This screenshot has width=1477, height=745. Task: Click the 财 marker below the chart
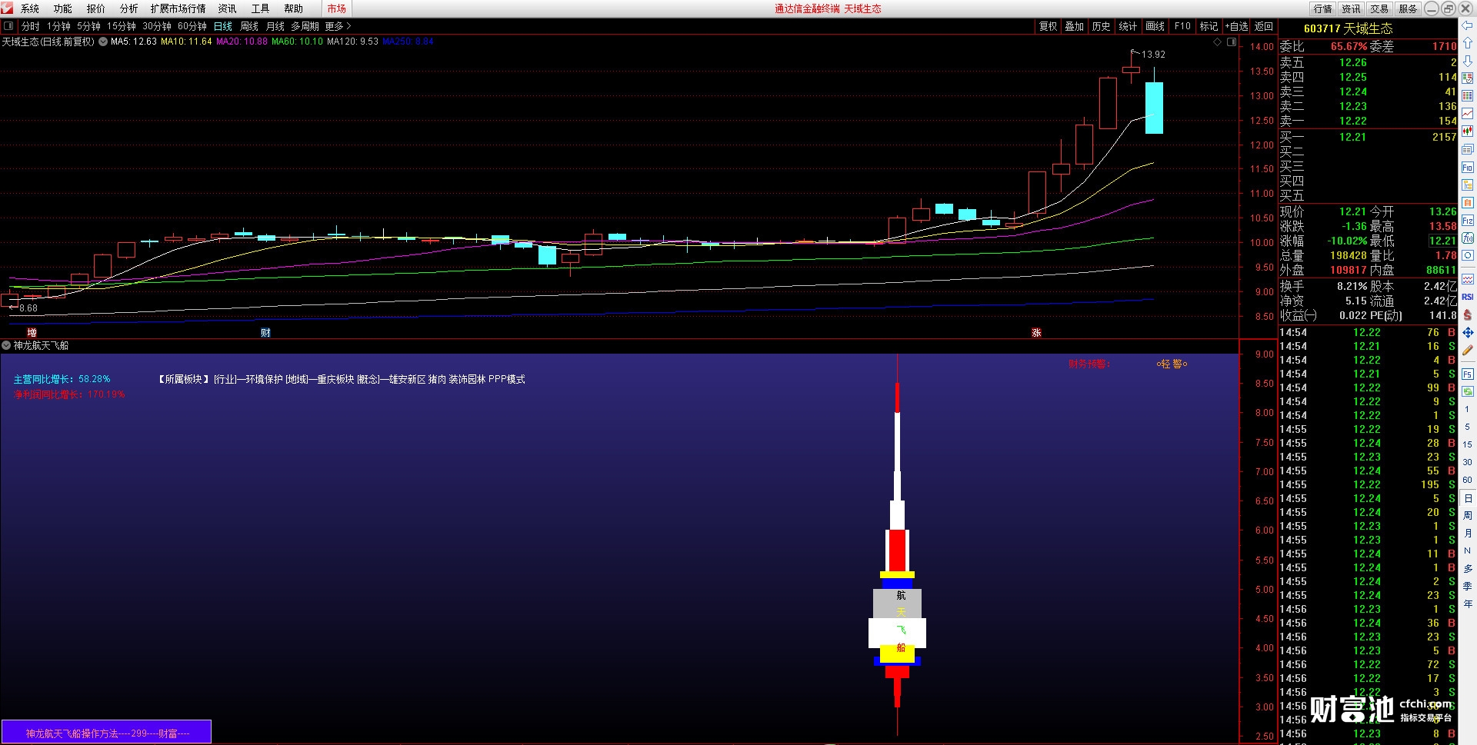[265, 333]
